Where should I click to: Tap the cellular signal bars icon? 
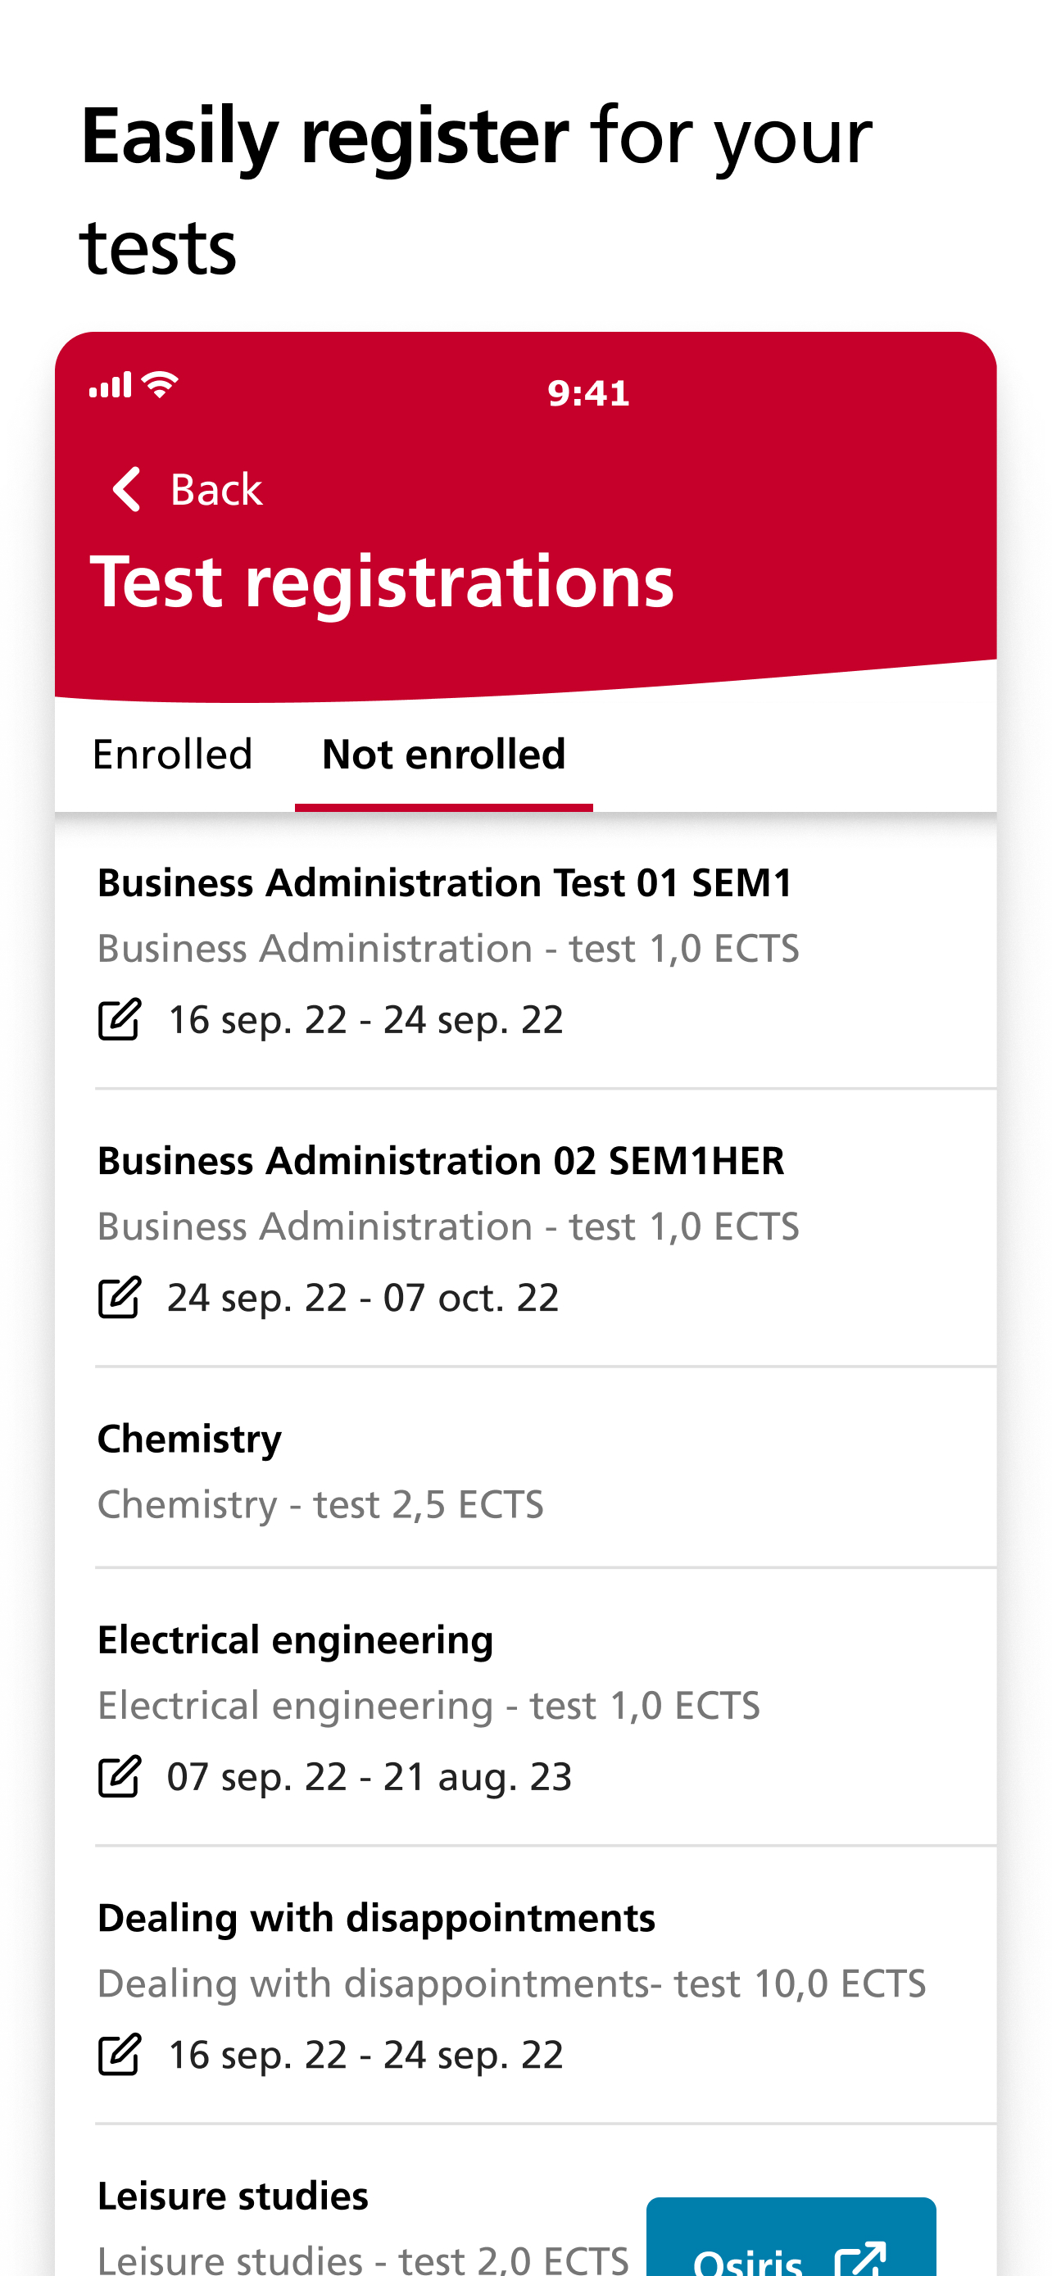click(x=111, y=385)
